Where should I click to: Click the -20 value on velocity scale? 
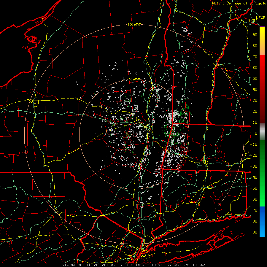(x=254, y=155)
